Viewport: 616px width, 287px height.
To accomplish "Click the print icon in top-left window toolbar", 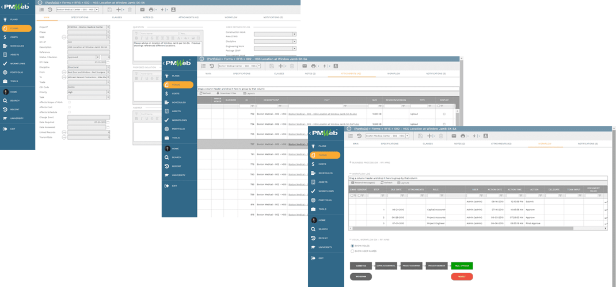I will pos(151,10).
